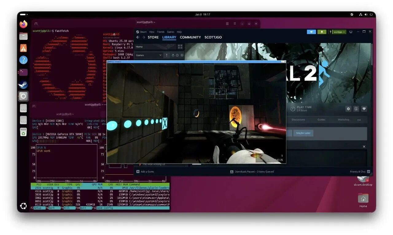Open steam.desktop icon on desktop
Screen dimensions: 393x235
point(363,180)
